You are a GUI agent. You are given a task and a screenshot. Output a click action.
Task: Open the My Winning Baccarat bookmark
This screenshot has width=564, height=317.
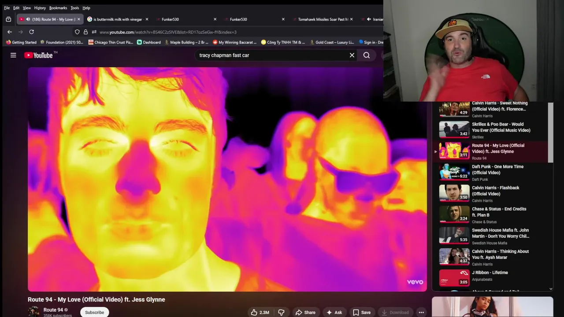pos(234,42)
